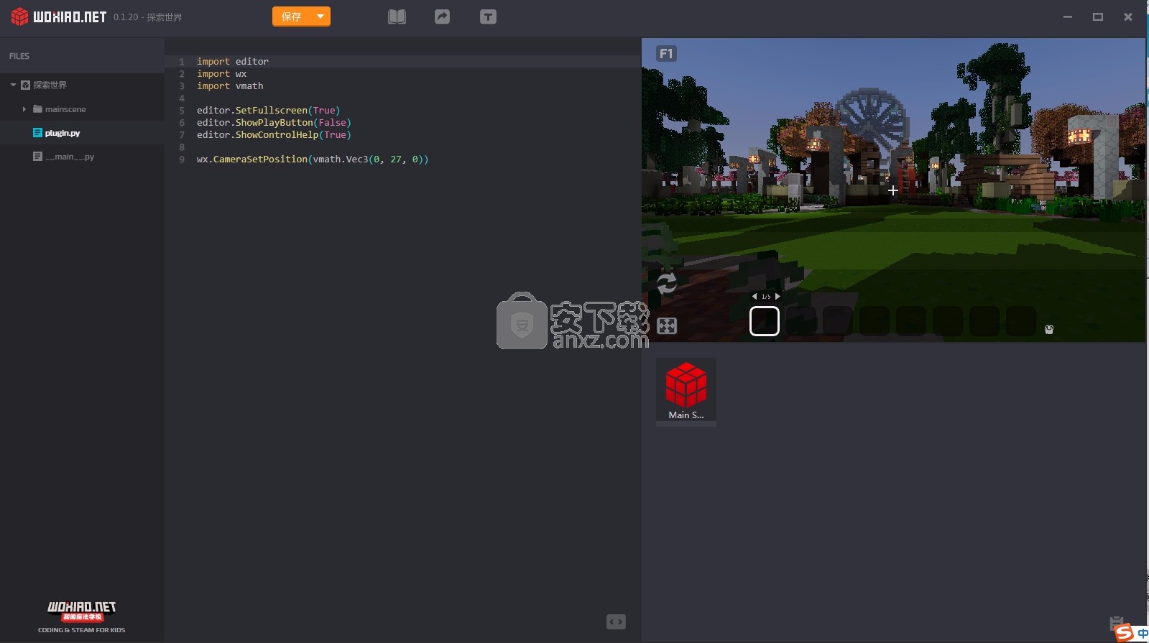Screen dimensions: 1149x643
Task: Click the T text toolbar icon
Action: tap(488, 17)
